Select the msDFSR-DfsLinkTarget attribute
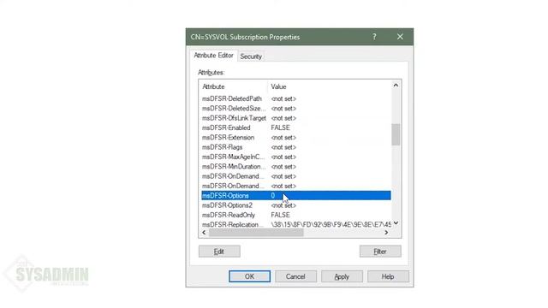 point(296,118)
